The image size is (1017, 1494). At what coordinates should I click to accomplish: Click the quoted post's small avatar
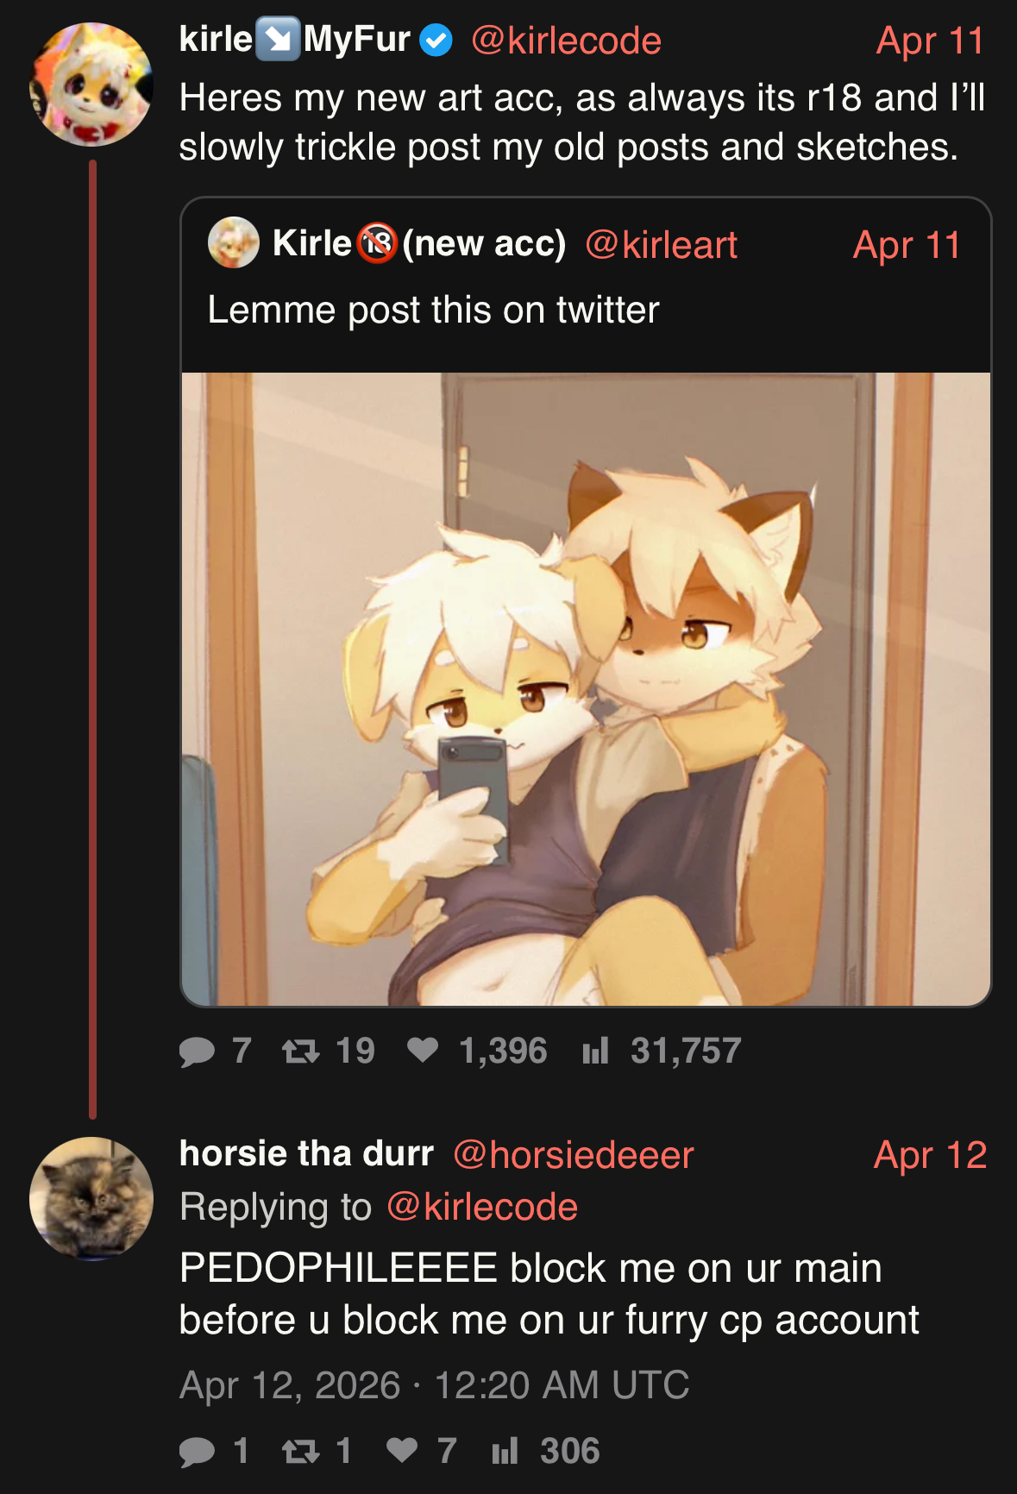(x=233, y=242)
